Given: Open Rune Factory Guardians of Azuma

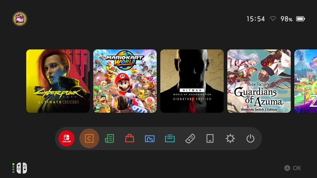Looking at the screenshot, I should (259, 81).
